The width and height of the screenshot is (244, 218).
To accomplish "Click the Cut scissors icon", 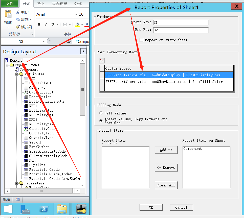I will (18, 12).
